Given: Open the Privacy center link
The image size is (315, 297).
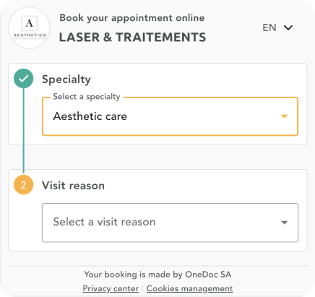Looking at the screenshot, I should (x=111, y=288).
